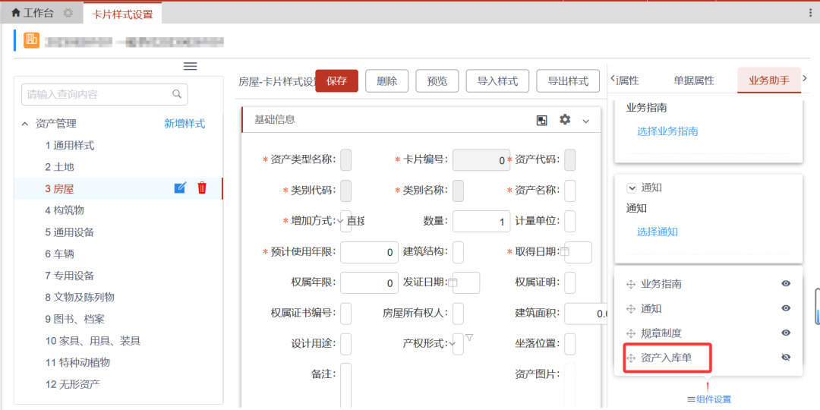Click the 数量 input field
Viewport: 820px width, 410px height.
tap(481, 221)
